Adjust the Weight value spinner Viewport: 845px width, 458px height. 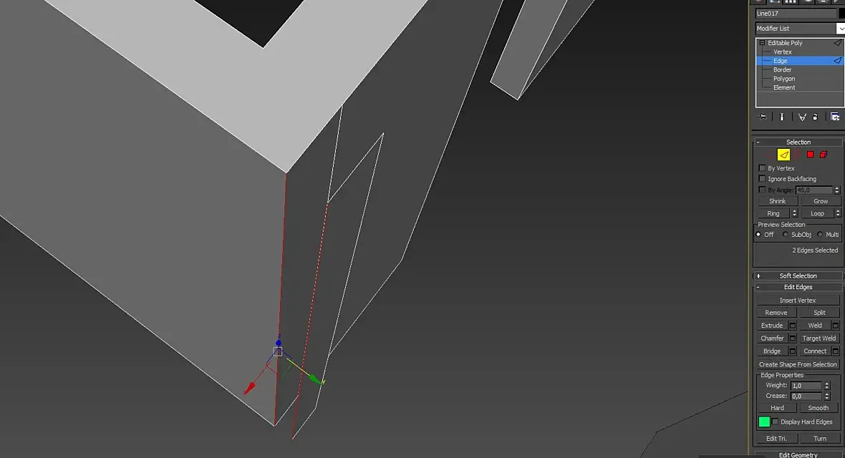pyautogui.click(x=826, y=385)
